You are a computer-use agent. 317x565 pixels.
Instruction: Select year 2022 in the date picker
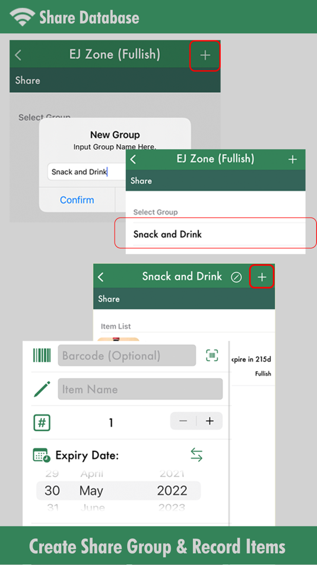tap(172, 491)
